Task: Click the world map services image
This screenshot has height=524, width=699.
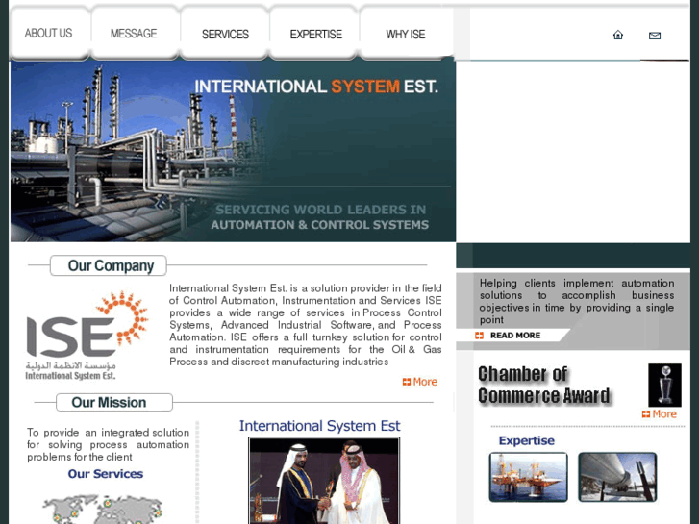Action: (103, 509)
